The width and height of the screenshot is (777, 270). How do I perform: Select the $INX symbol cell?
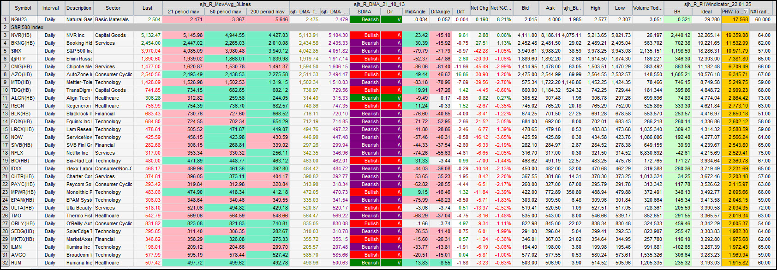point(23,51)
